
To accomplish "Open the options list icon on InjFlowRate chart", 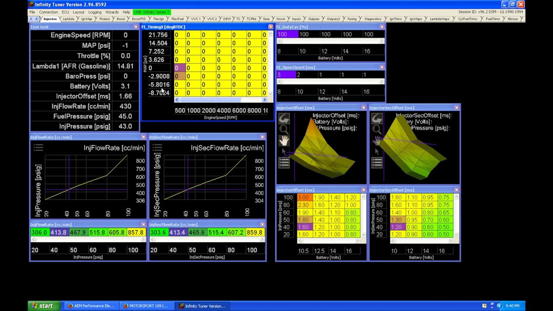I will (38, 147).
